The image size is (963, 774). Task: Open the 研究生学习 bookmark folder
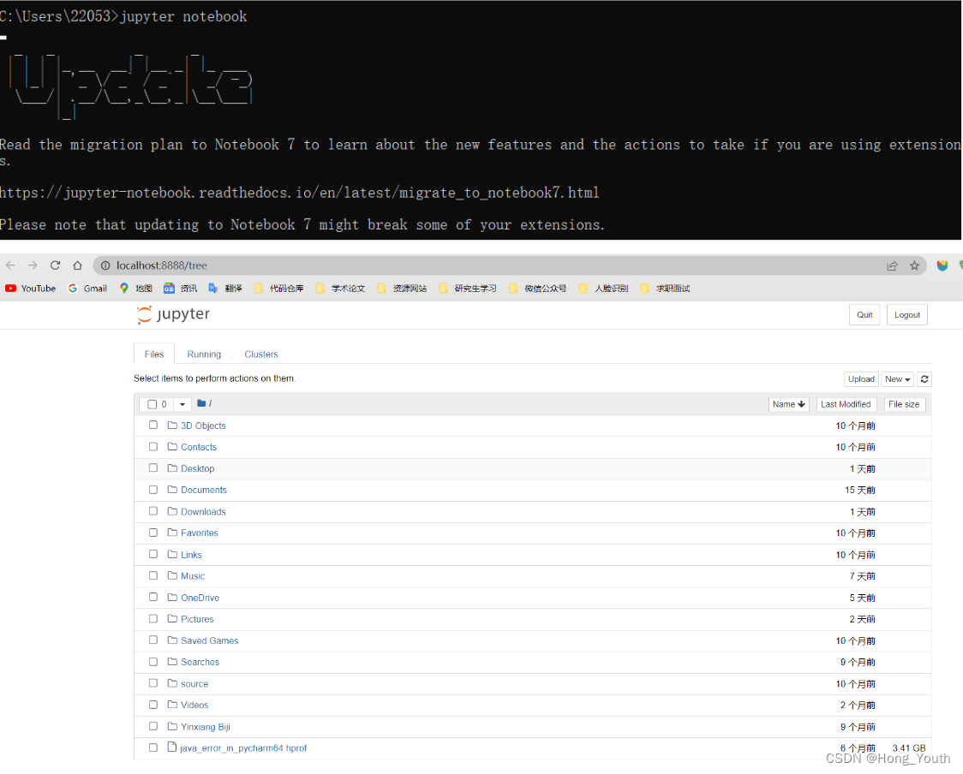(x=468, y=289)
